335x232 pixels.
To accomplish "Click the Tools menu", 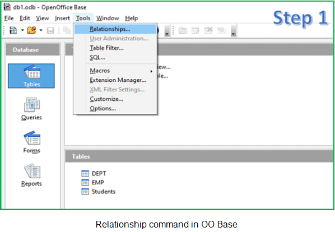I will pos(83,18).
